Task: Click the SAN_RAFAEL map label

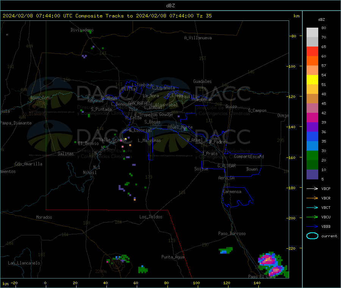Action: click(139, 103)
